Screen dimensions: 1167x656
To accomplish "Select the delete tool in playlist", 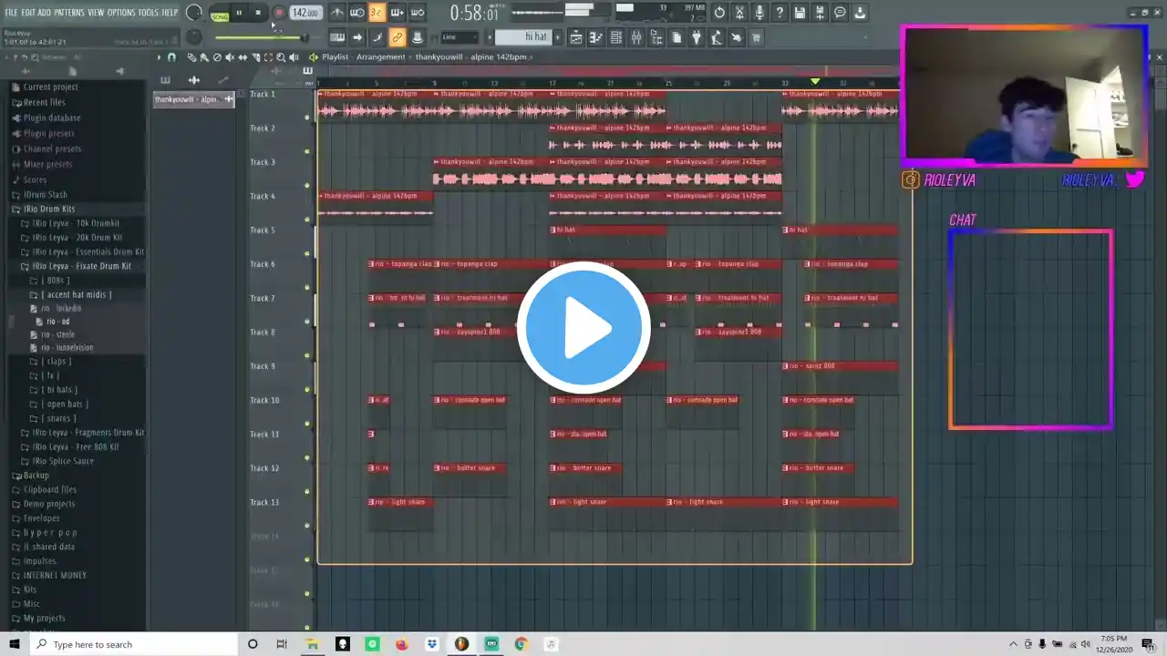I will click(217, 57).
